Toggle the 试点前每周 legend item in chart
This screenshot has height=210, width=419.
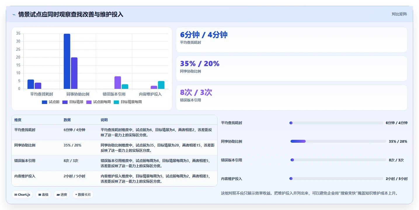99,102
